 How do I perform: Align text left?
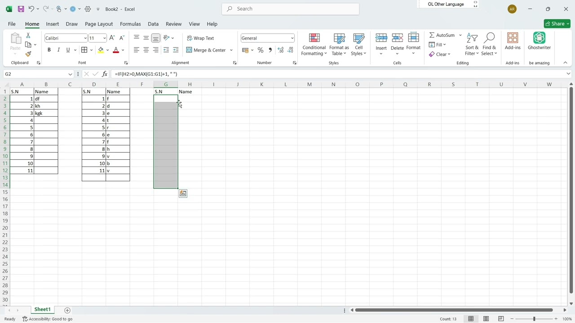(x=137, y=50)
